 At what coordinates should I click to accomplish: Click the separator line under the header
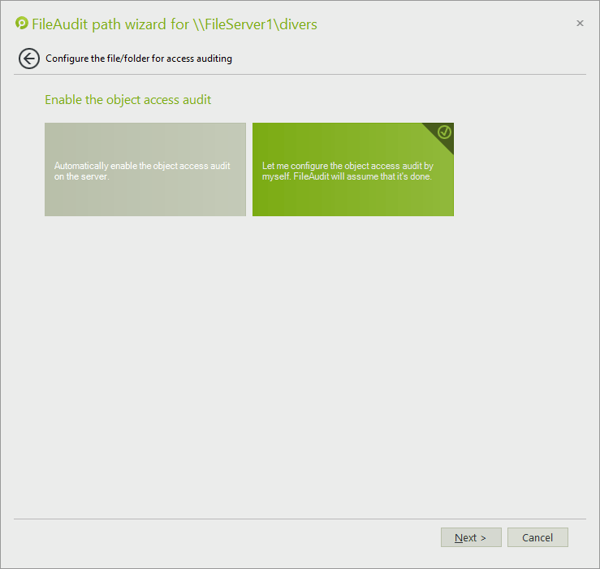[x=300, y=75]
